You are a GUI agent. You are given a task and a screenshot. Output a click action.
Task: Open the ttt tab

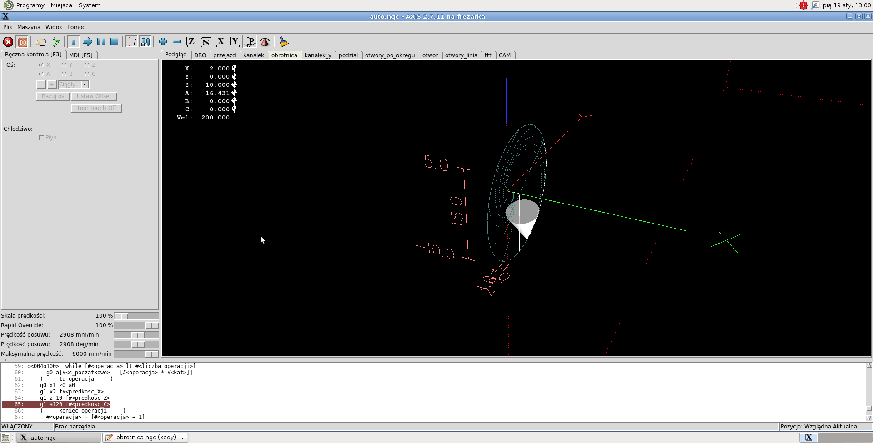[x=488, y=55]
